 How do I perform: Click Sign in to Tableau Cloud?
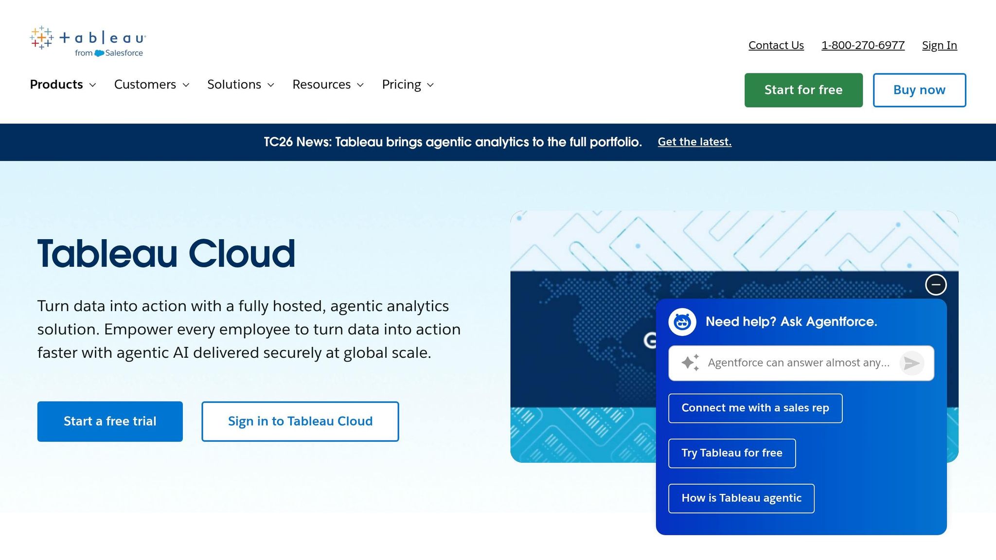pos(300,421)
